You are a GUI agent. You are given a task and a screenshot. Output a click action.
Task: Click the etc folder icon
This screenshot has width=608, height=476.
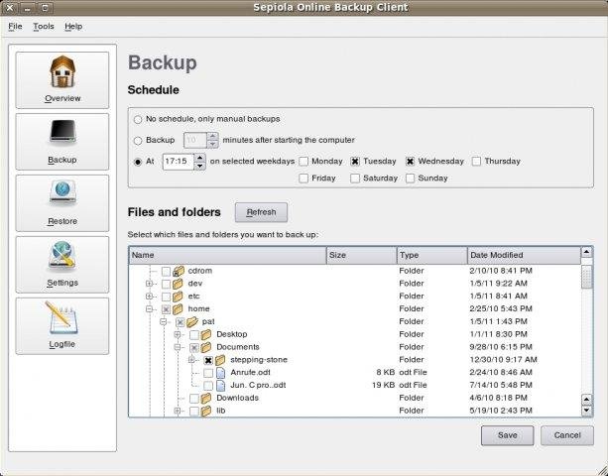click(178, 297)
